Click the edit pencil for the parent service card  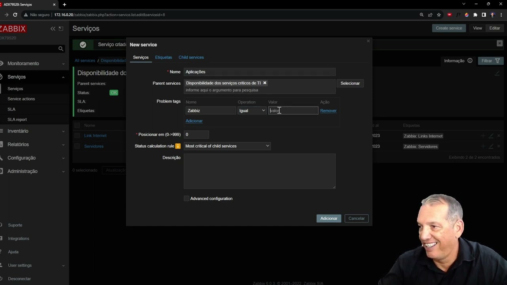point(497,73)
